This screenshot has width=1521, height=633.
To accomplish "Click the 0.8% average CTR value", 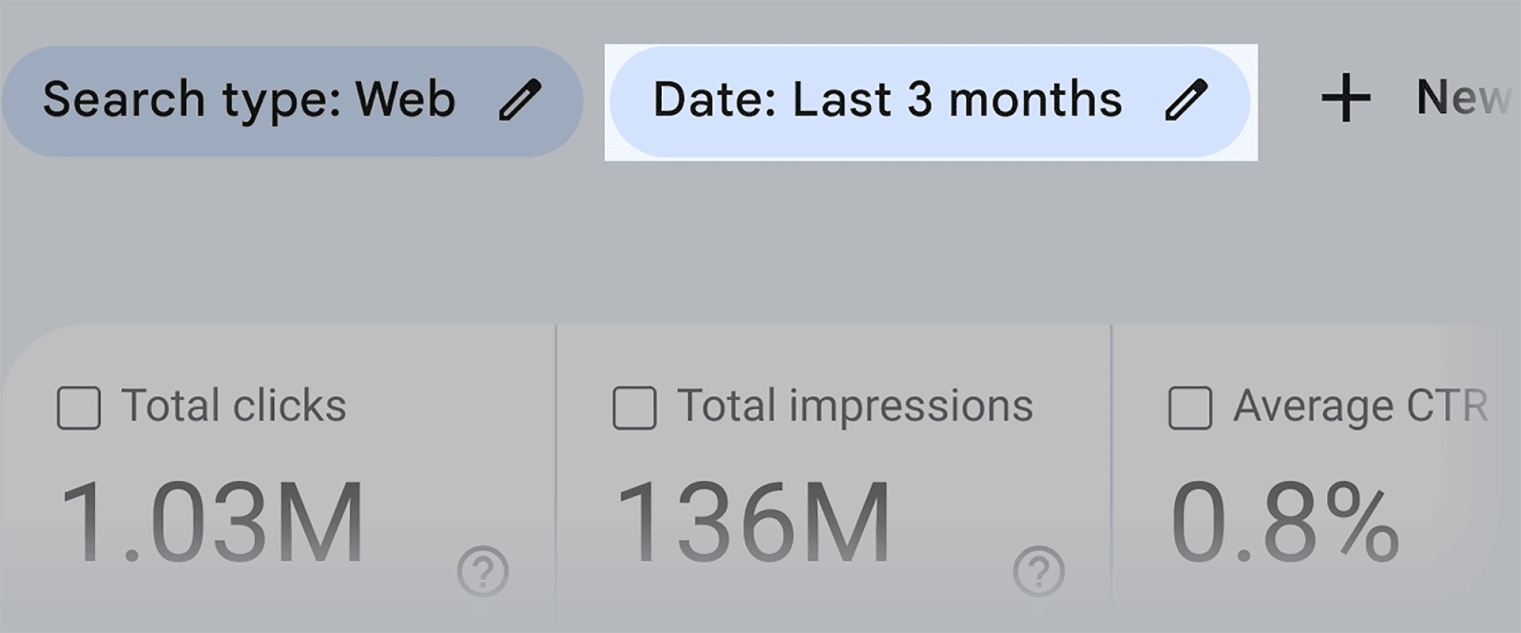I will 1284,522.
